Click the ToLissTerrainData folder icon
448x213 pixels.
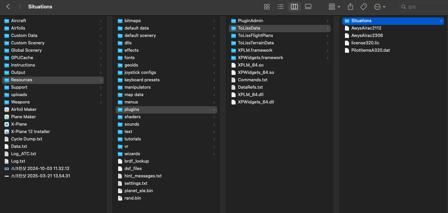[234, 43]
